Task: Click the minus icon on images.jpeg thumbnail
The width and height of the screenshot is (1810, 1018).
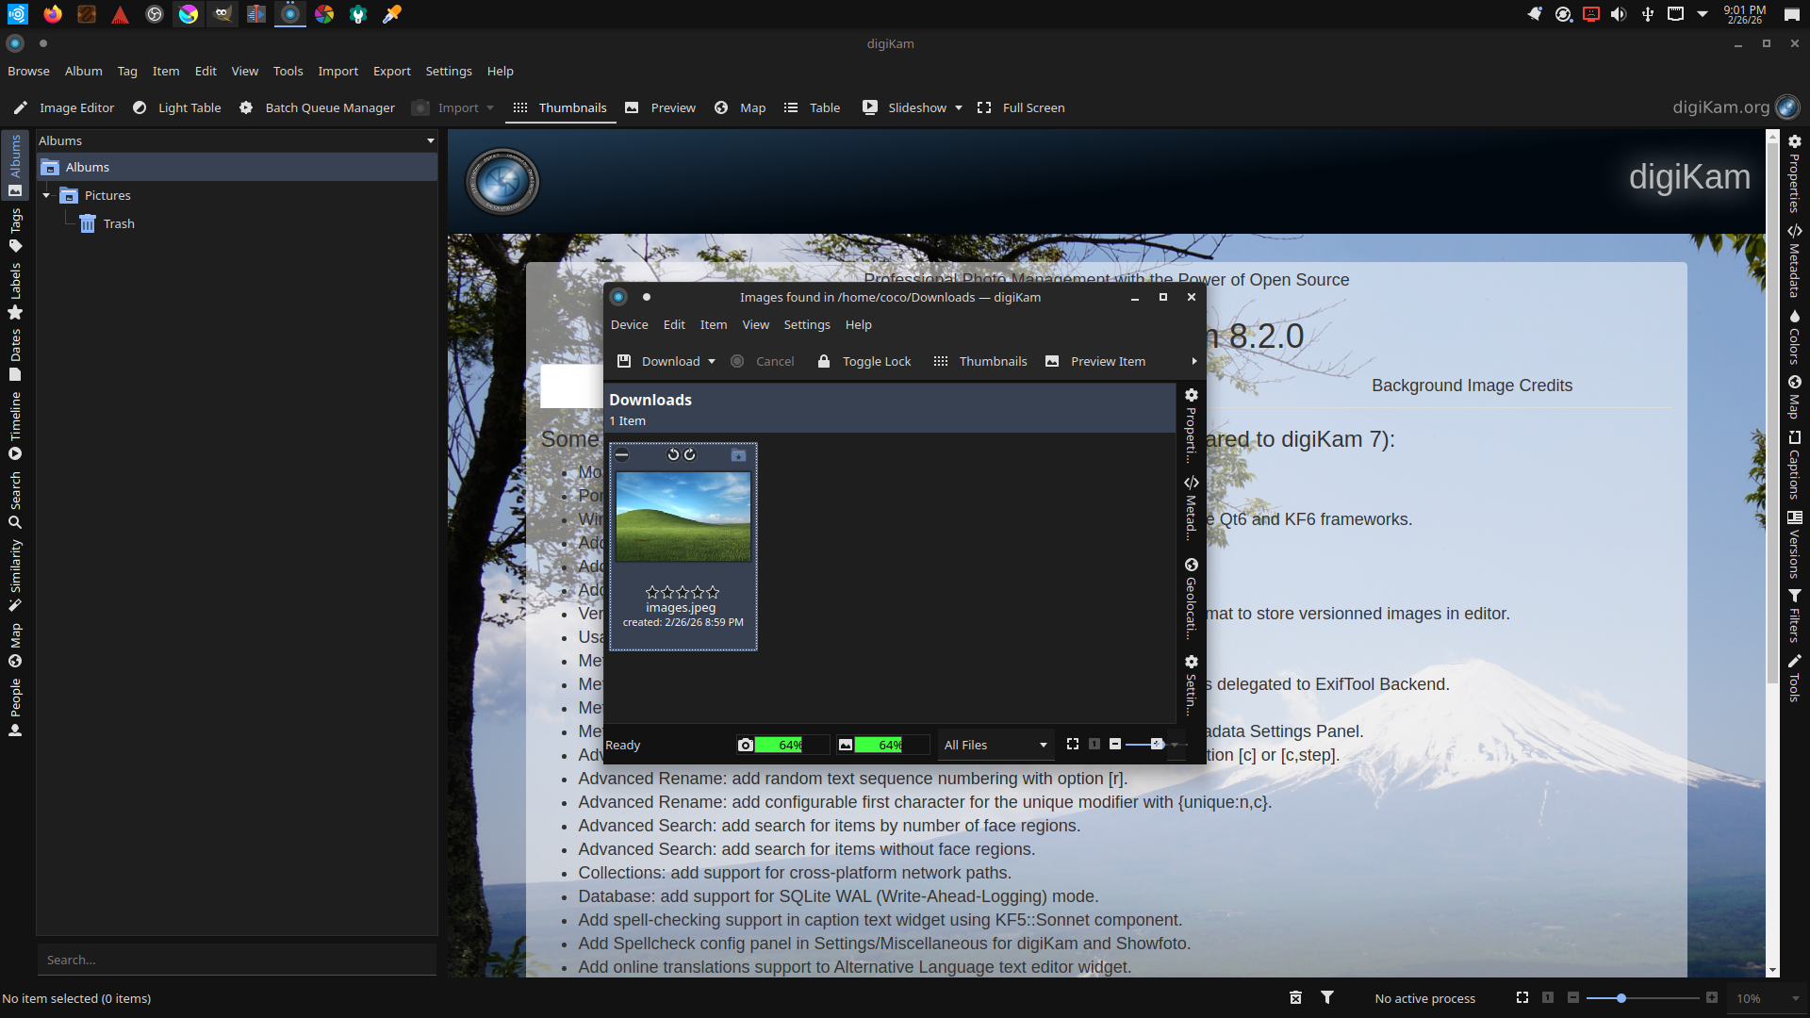Action: coord(622,455)
